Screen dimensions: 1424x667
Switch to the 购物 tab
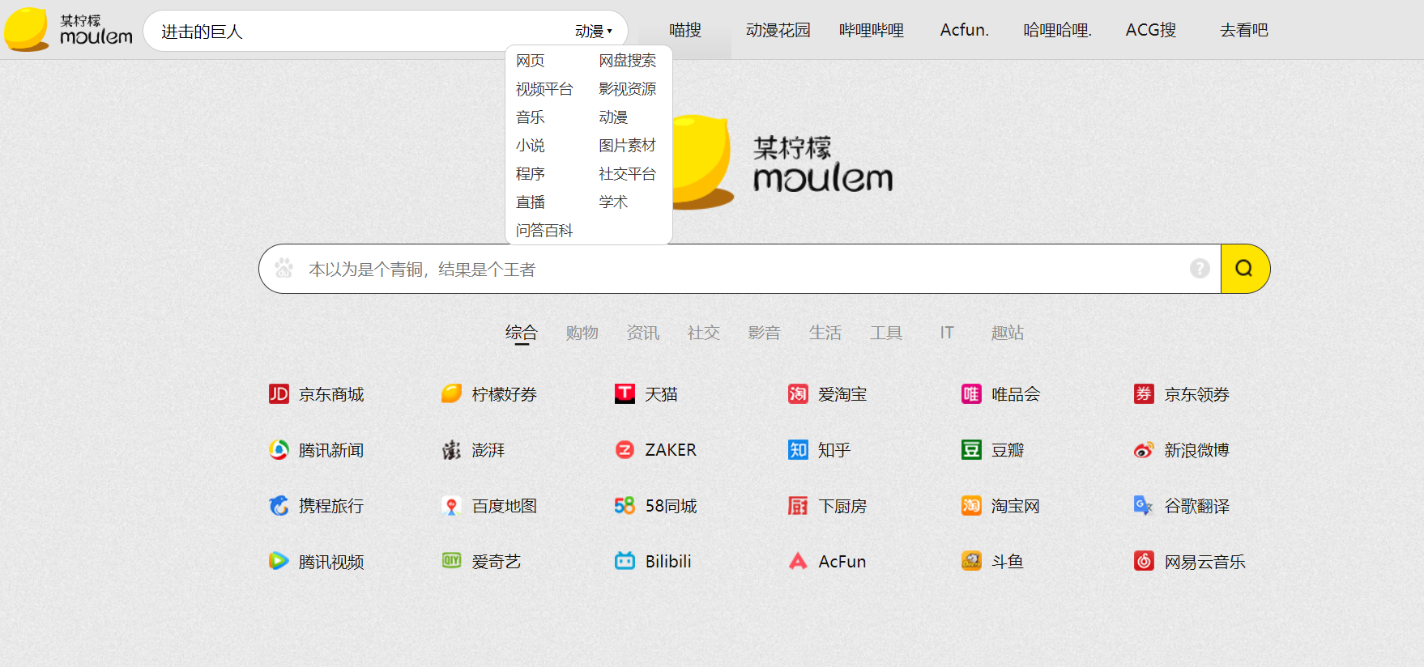(x=582, y=333)
